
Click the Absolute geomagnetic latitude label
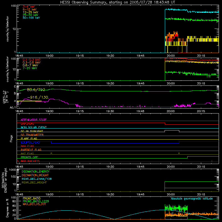(192, 198)
